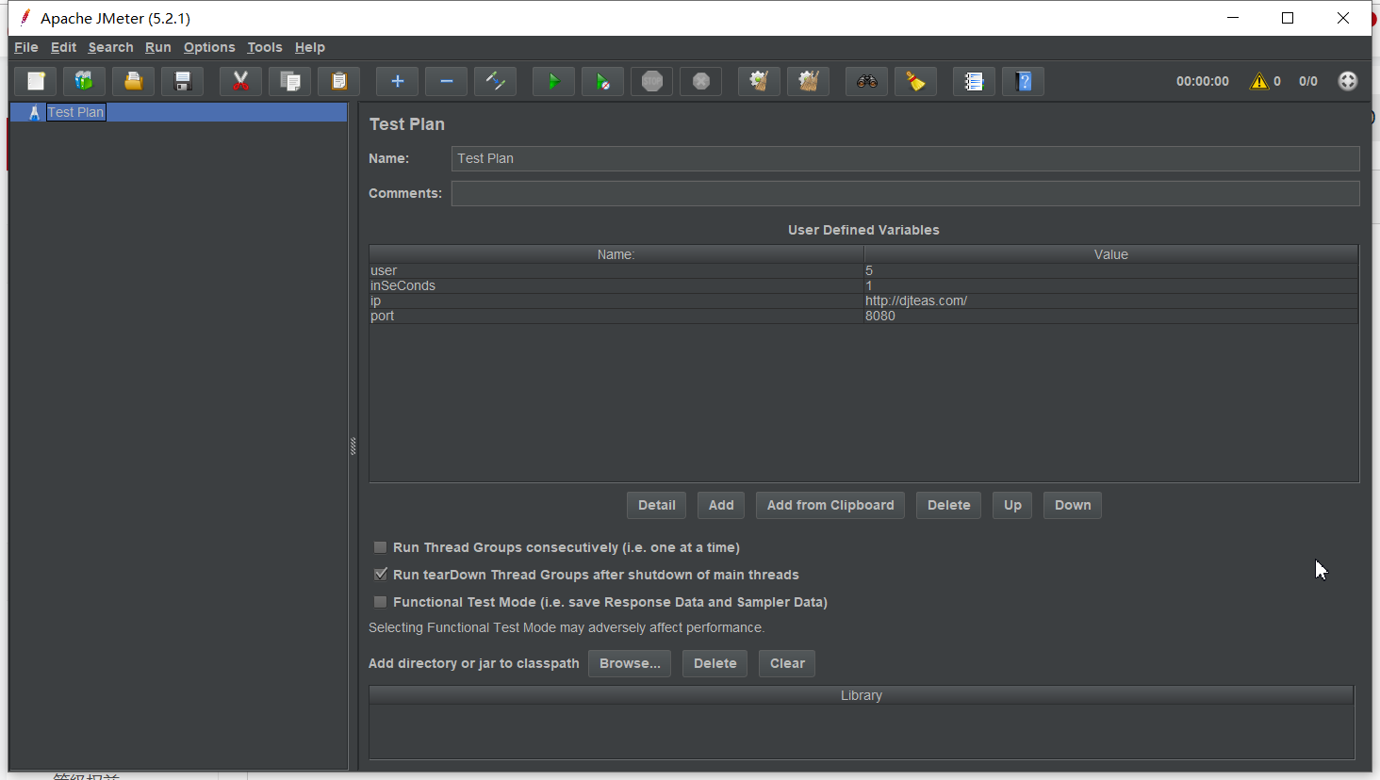Open the Run menu

coord(158,47)
